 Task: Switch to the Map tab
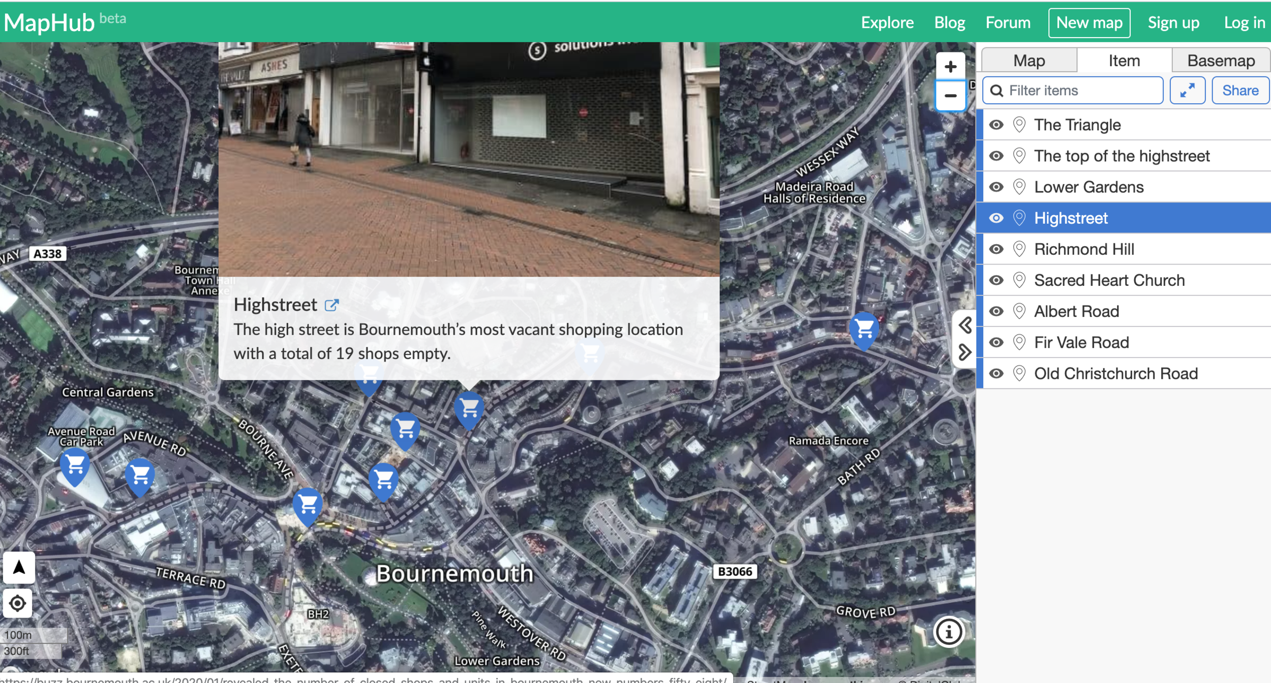(1028, 61)
